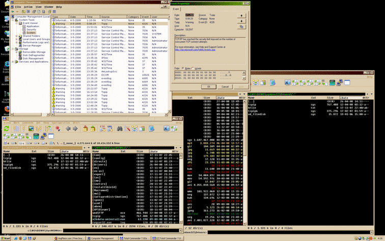Click the thumbnail view picture icon

click(x=31, y=128)
